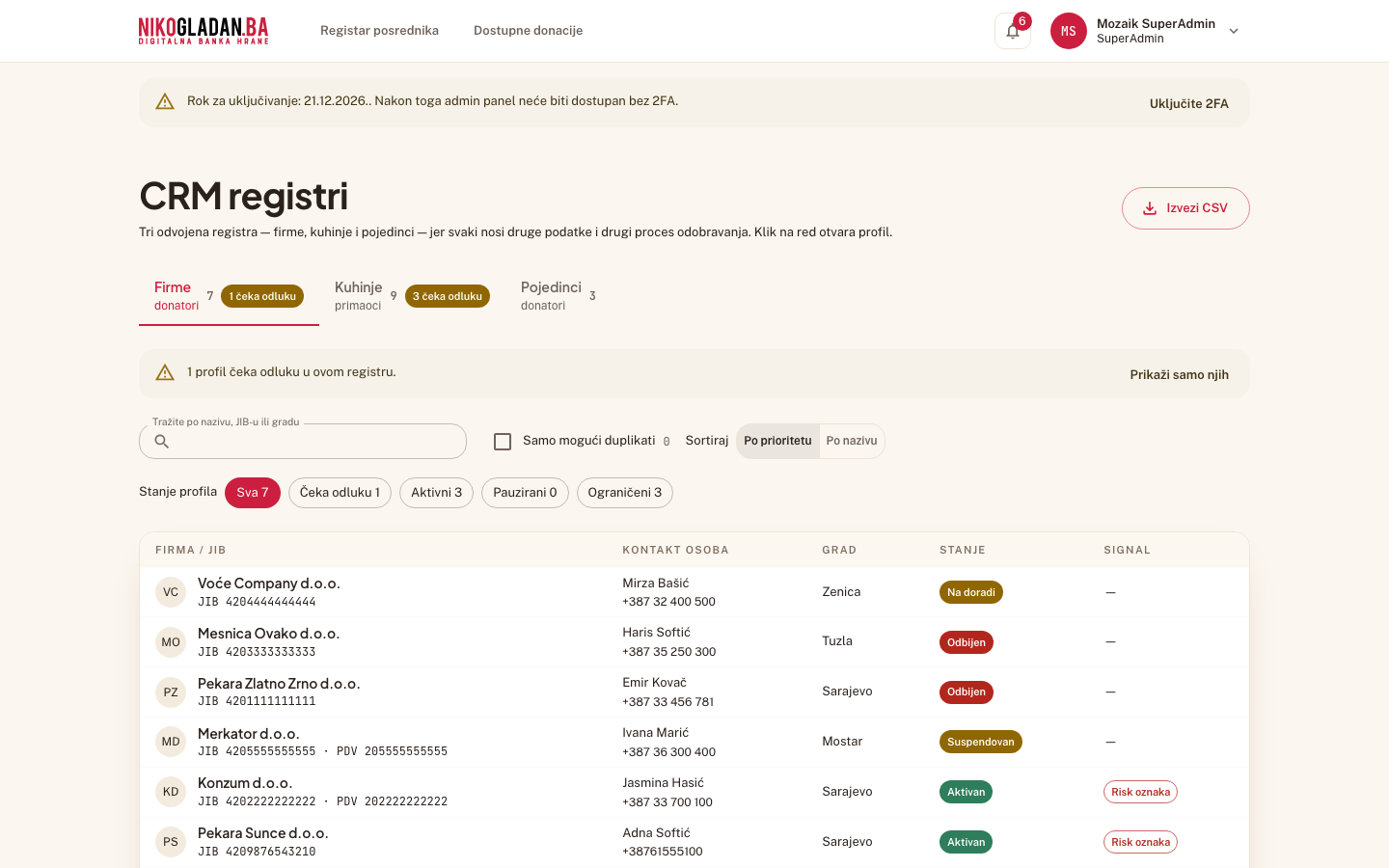Click the '3 čeka odluku' badge on Kuhinje
1389x868 pixels.
tap(448, 296)
